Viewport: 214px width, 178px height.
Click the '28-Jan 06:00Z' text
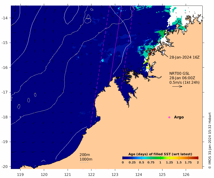coord(182,78)
